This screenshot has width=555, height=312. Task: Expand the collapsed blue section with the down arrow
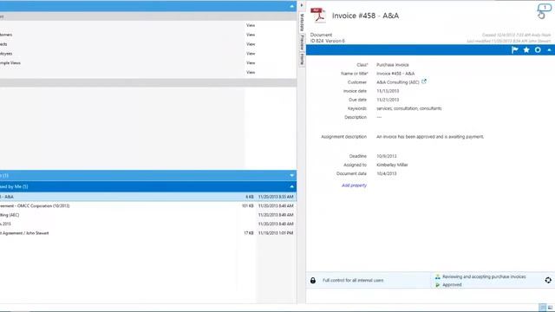[291, 175]
